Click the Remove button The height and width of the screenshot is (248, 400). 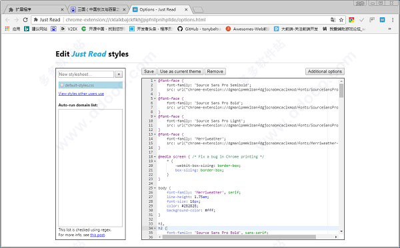tap(215, 72)
